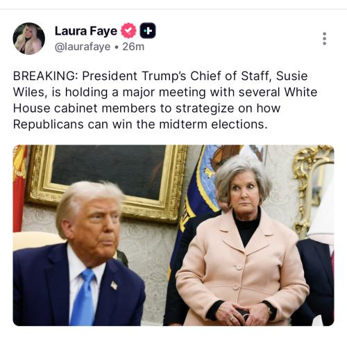This screenshot has width=347, height=338.
Task: Click the dark plus badge beside name
Action: [x=148, y=31]
